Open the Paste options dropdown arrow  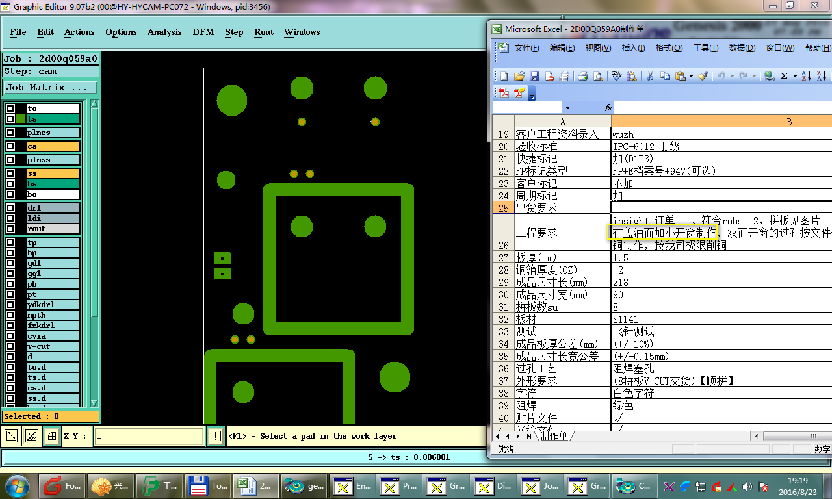(691, 76)
